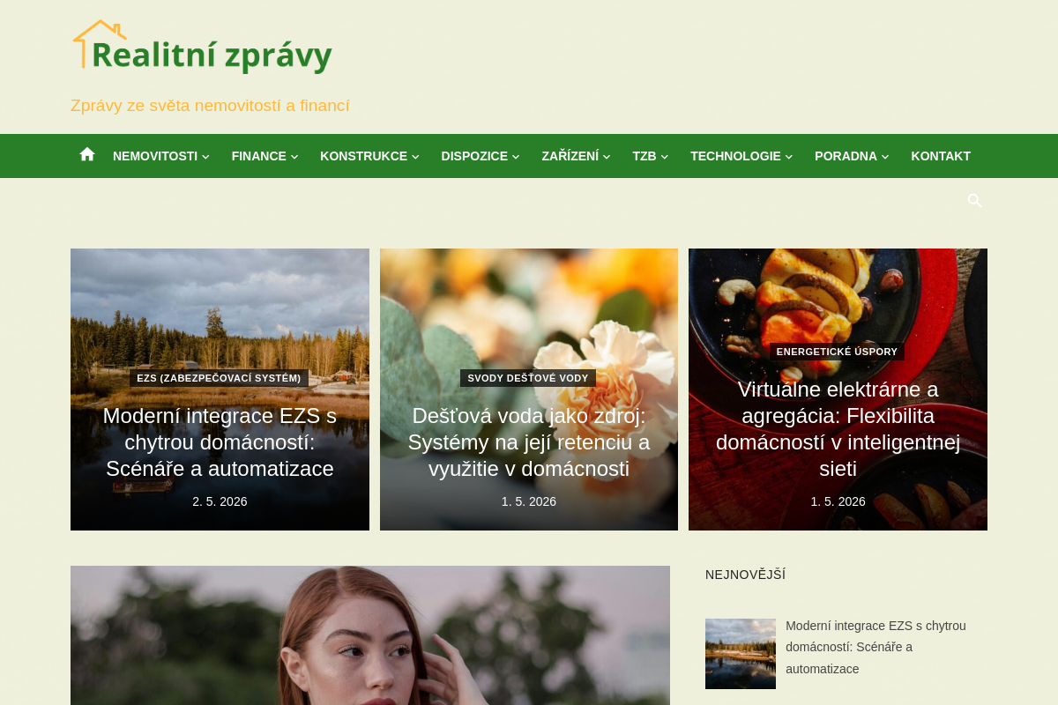
Task: Open sidebar link Moderní integrace EZS
Action: point(875,647)
